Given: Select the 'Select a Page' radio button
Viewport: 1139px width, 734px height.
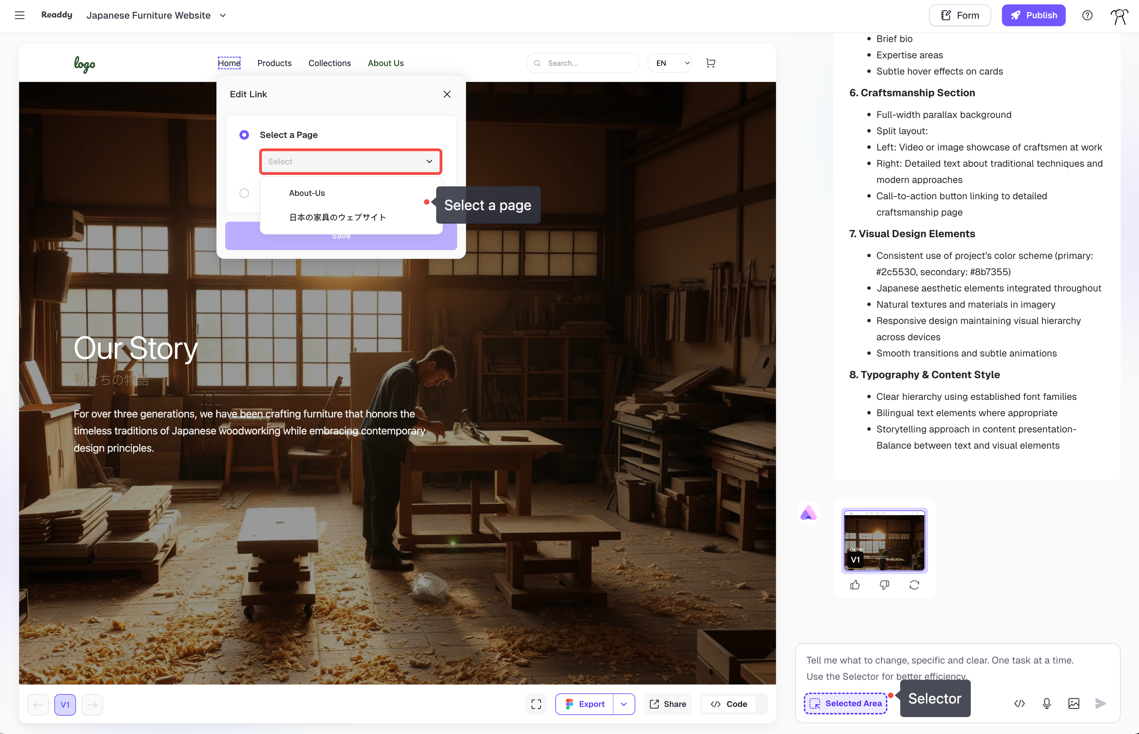Looking at the screenshot, I should [244, 135].
